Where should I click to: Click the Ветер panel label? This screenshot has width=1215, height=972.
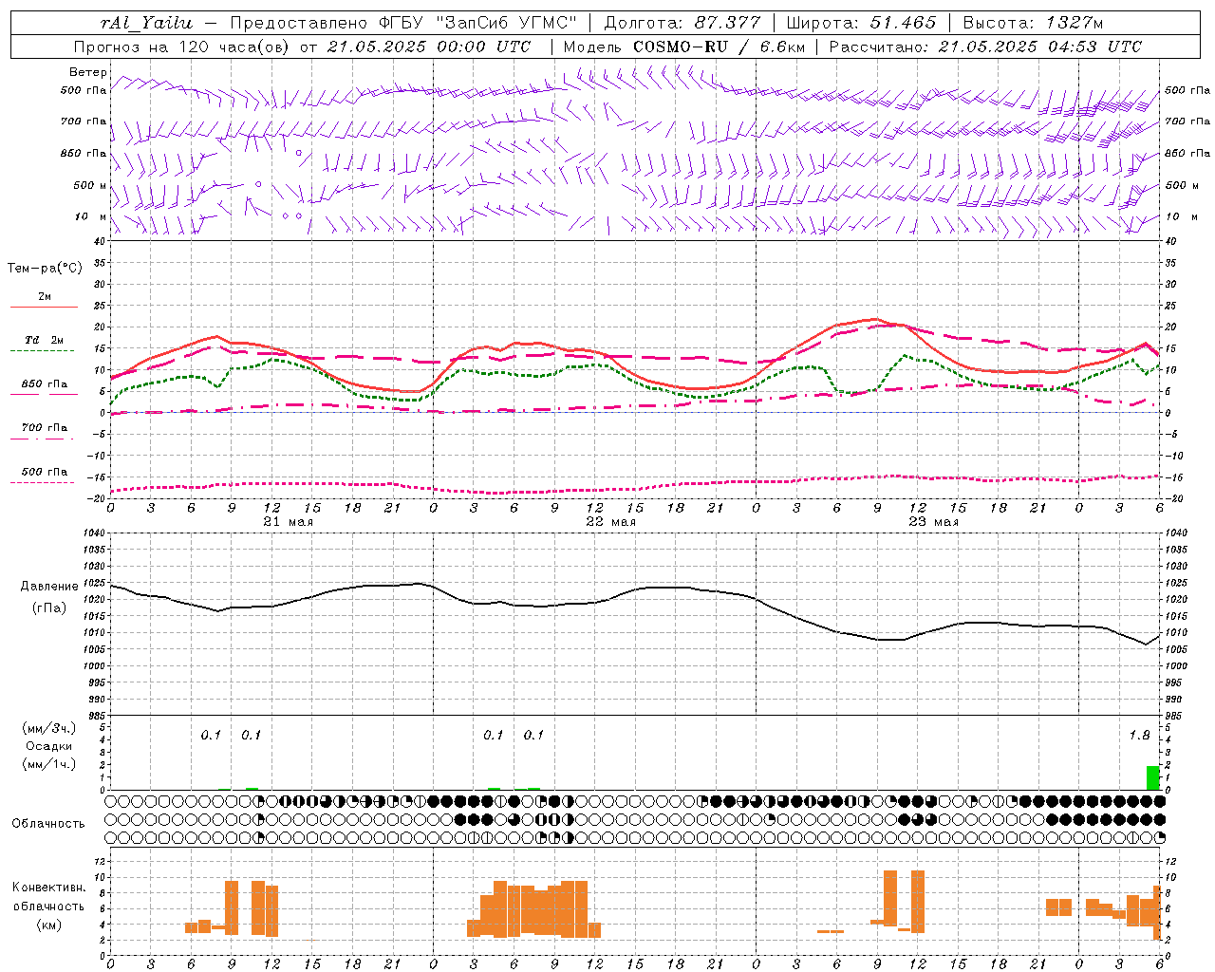[88, 72]
